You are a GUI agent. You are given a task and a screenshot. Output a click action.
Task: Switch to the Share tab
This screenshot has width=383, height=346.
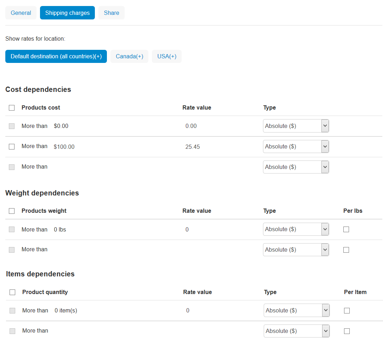[x=112, y=13]
